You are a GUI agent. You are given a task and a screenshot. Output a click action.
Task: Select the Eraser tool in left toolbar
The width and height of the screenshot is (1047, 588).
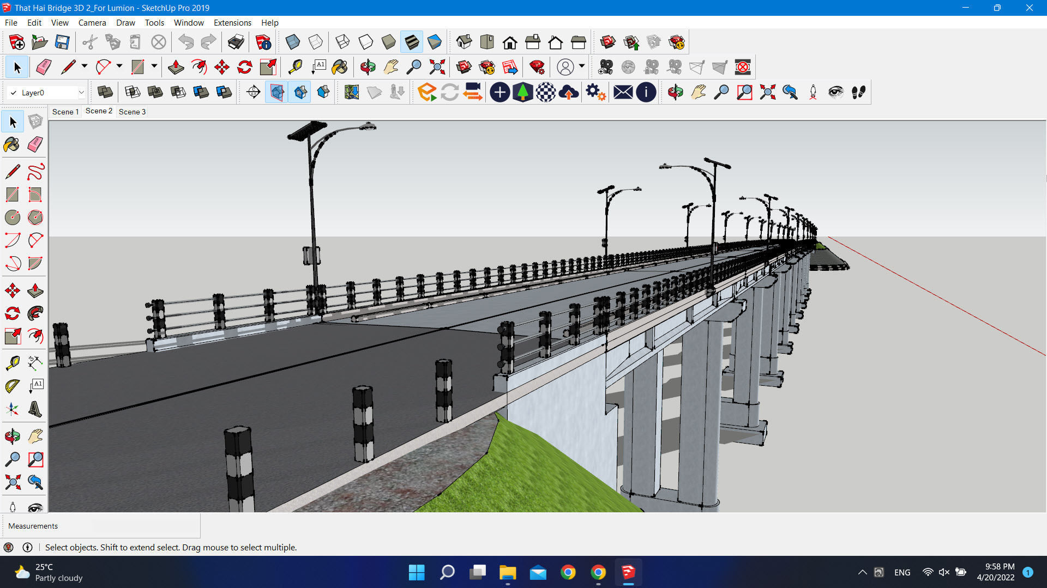[35, 144]
